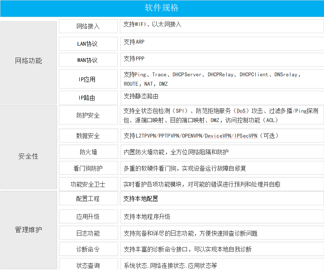Click the LAN协议 label cell

pos(88,44)
